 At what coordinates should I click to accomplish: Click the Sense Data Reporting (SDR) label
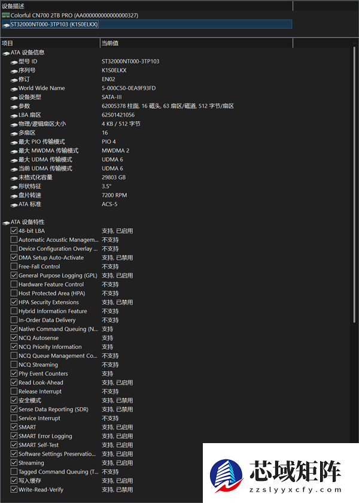point(53,410)
